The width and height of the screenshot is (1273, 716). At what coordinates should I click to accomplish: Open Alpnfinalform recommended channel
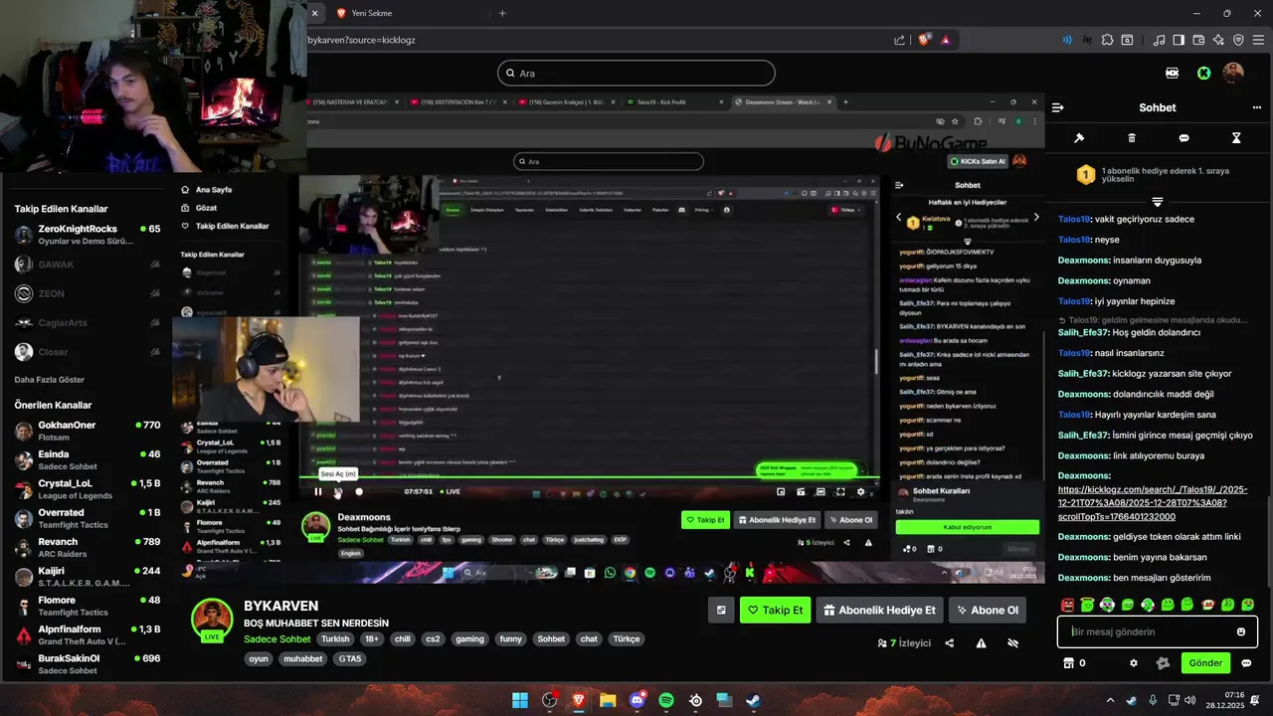pos(88,634)
